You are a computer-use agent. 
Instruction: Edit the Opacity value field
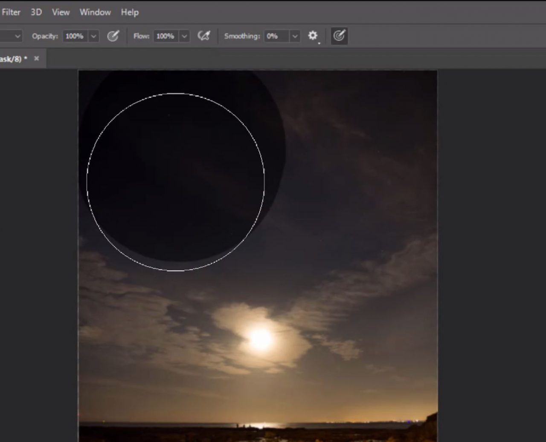[75, 36]
